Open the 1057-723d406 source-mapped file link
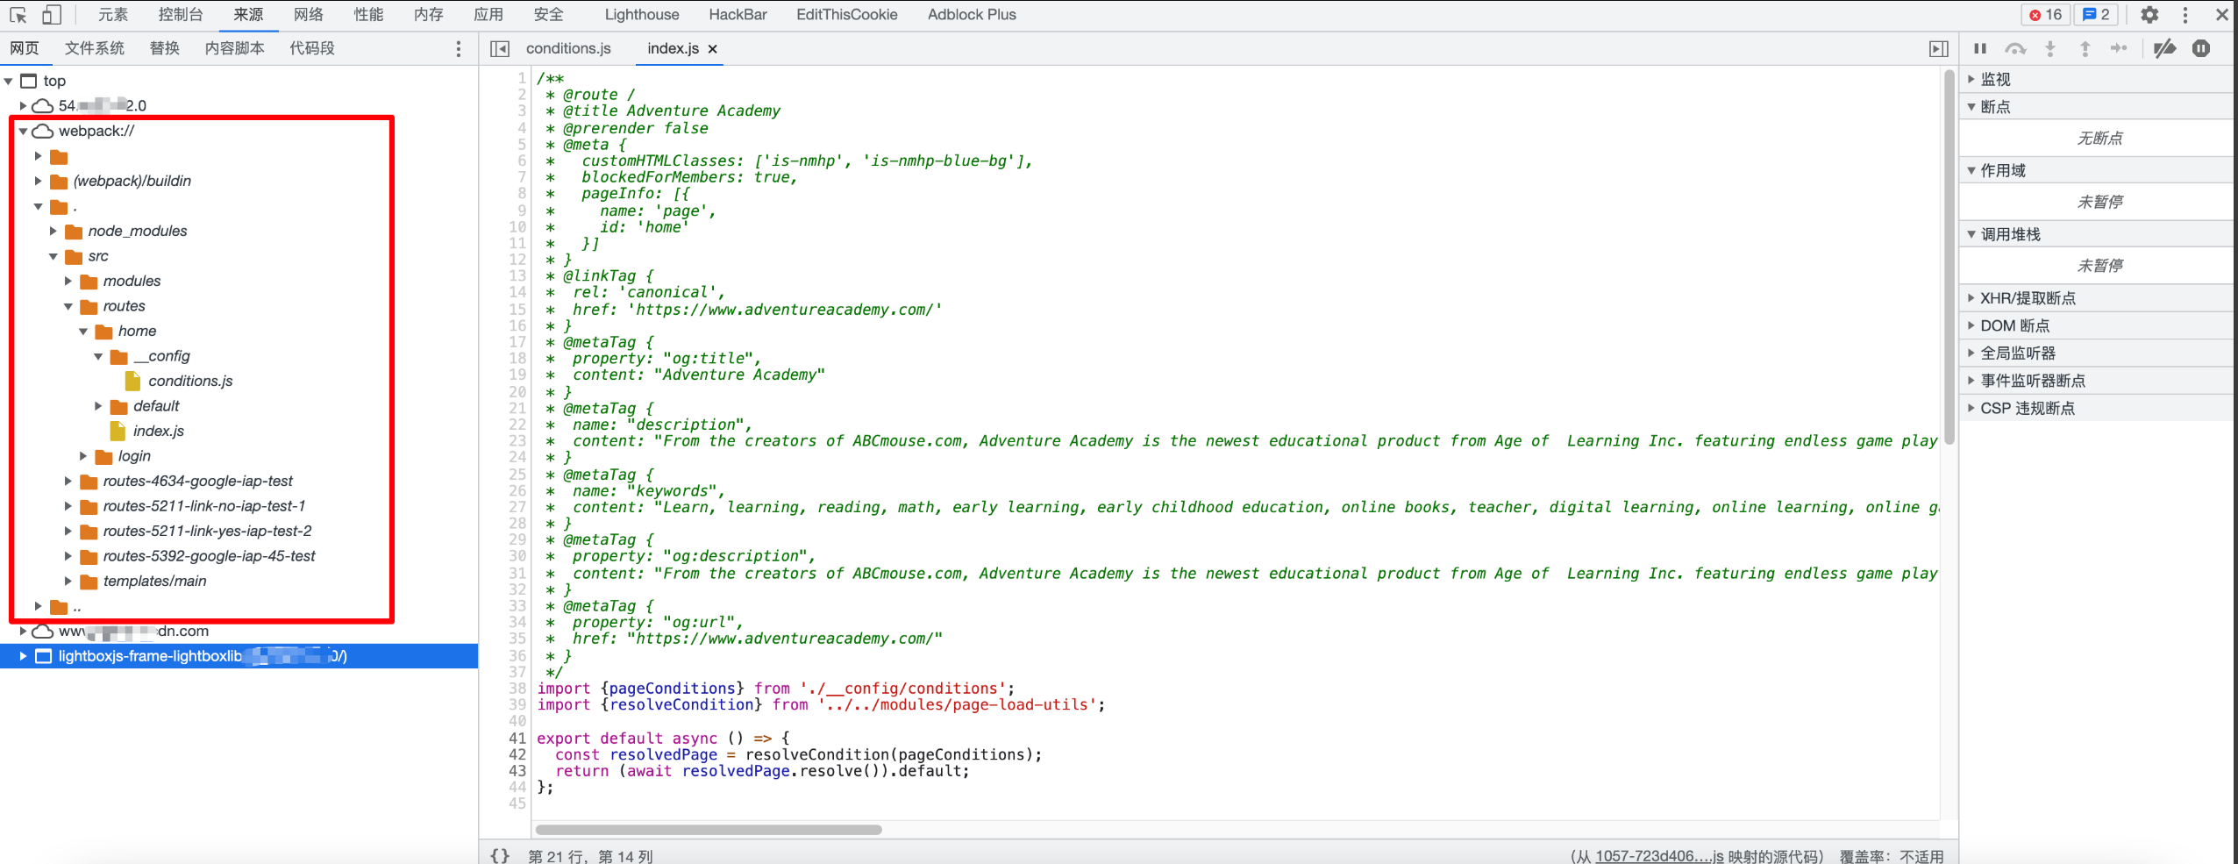2238x864 pixels. click(x=1658, y=856)
